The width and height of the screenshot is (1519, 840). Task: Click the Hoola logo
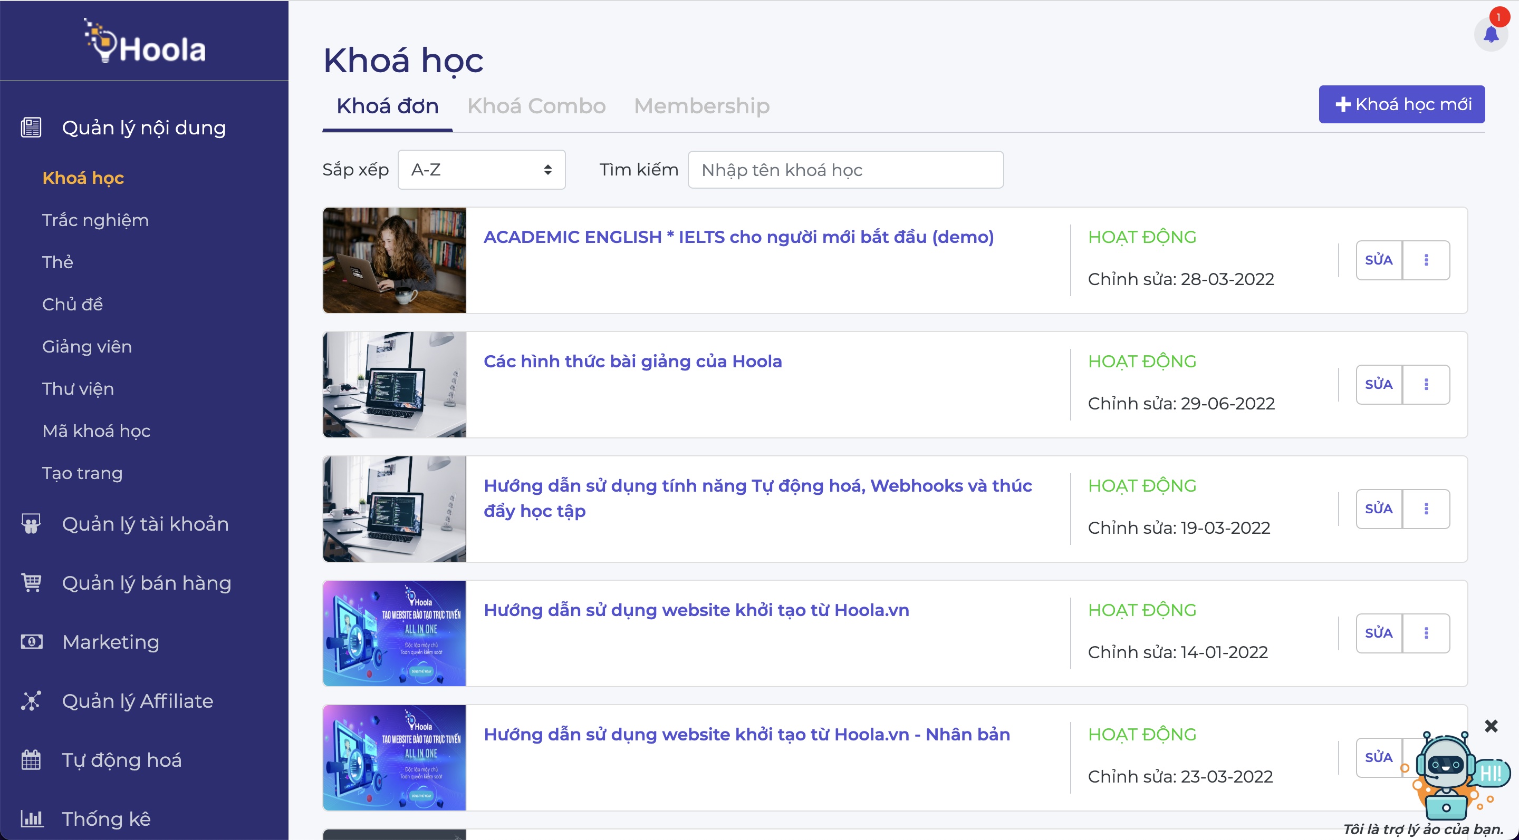(x=145, y=41)
